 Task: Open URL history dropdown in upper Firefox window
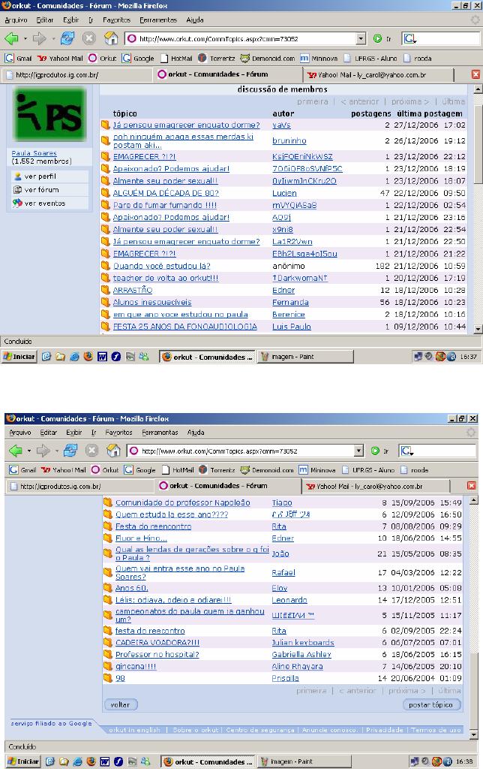(361, 38)
